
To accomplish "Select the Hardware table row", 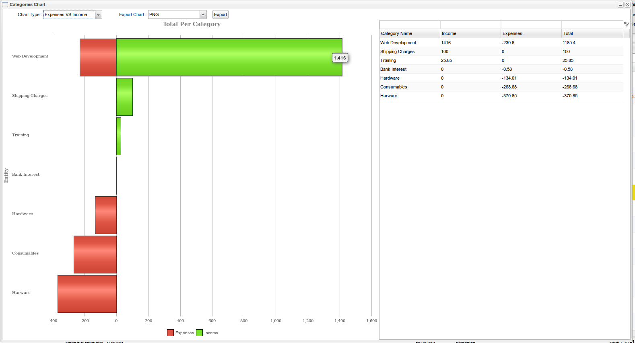I will tap(501, 78).
